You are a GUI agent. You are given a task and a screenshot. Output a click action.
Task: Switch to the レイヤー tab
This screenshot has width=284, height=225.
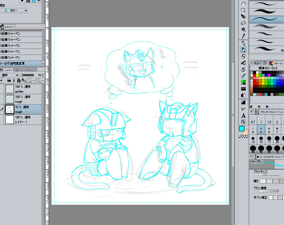coord(6,70)
